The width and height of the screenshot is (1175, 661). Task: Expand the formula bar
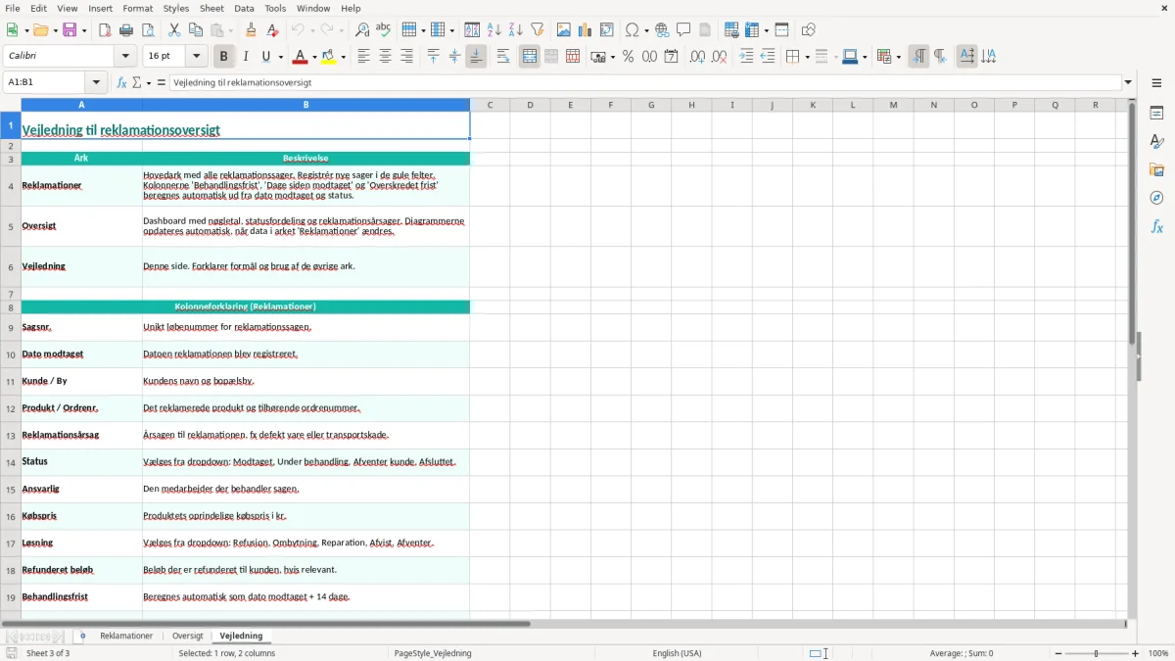1128,83
